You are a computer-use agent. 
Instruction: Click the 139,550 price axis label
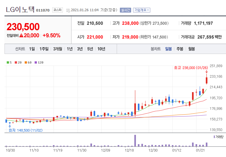pos(216,130)
